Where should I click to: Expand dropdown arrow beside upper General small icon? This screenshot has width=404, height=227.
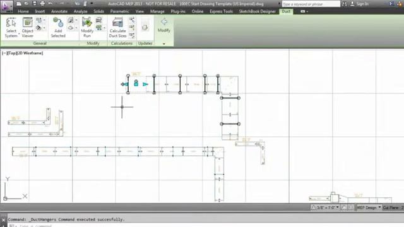point(44,20)
